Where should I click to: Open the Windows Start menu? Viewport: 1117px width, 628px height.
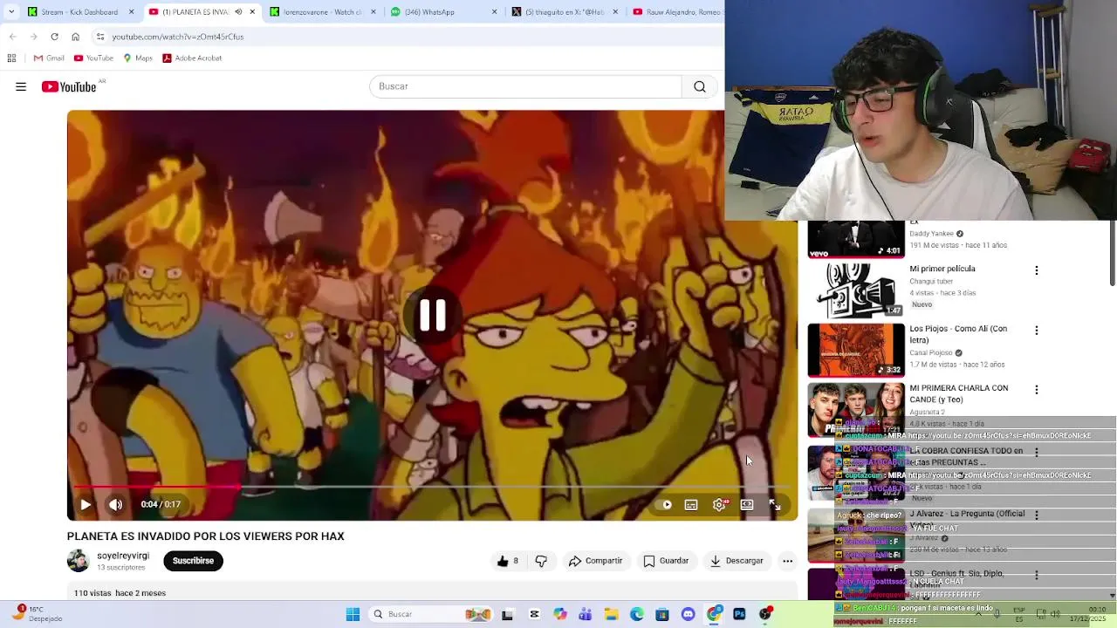tap(353, 614)
